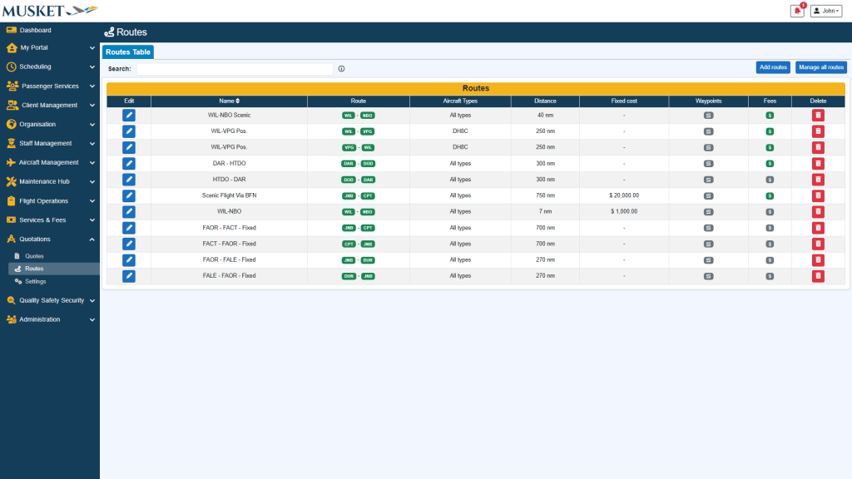Open waypoints for Scenic Flight Via BFN

point(708,195)
